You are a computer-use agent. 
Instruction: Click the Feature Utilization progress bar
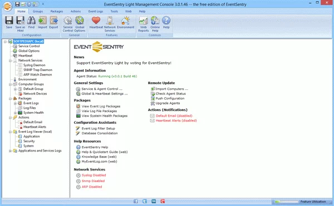coord(286,202)
